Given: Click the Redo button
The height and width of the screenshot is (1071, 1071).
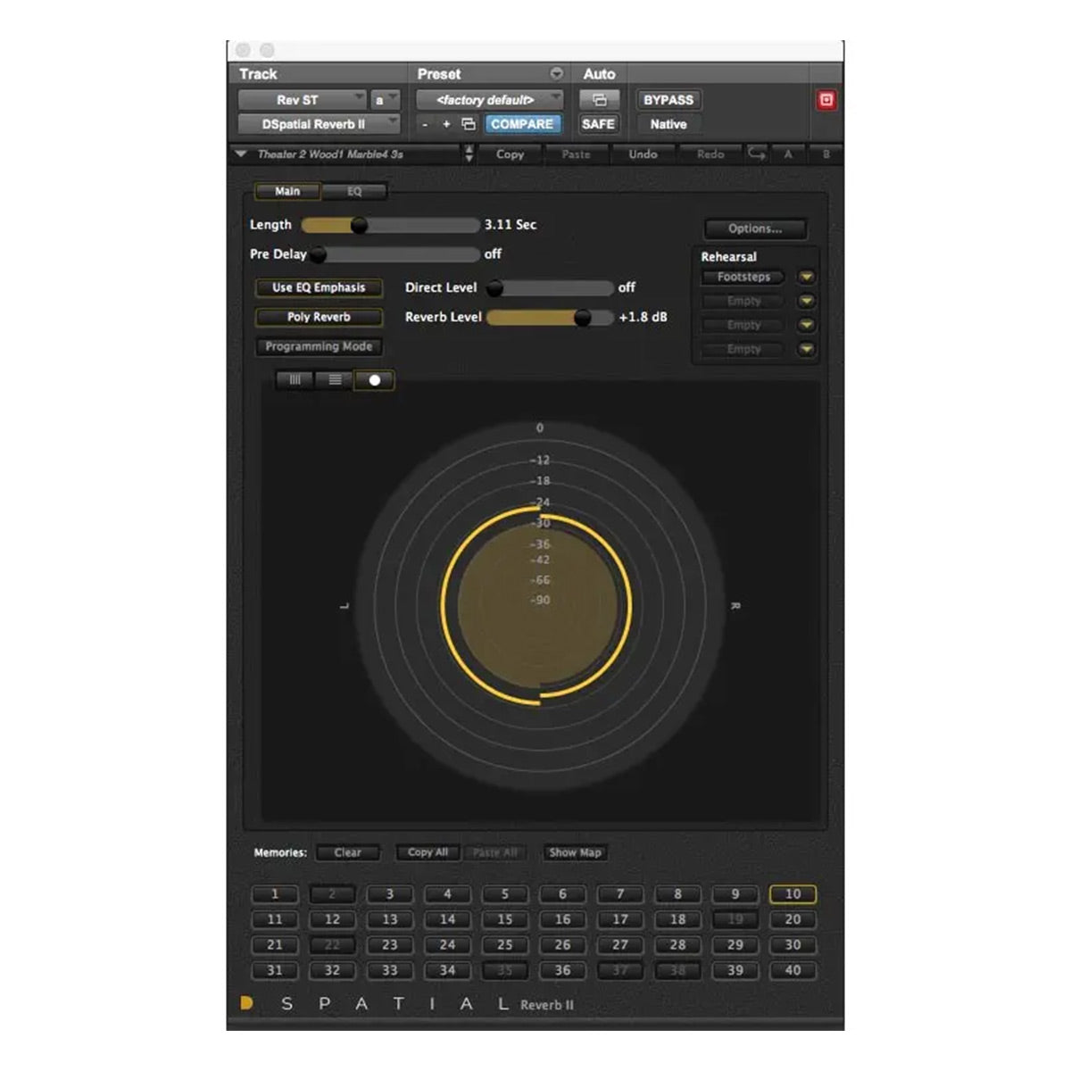Looking at the screenshot, I should 710,154.
